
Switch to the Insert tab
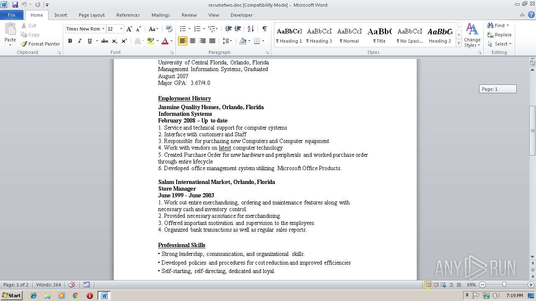click(x=61, y=15)
